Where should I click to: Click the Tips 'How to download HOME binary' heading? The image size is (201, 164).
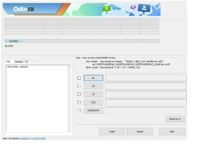[95, 58]
